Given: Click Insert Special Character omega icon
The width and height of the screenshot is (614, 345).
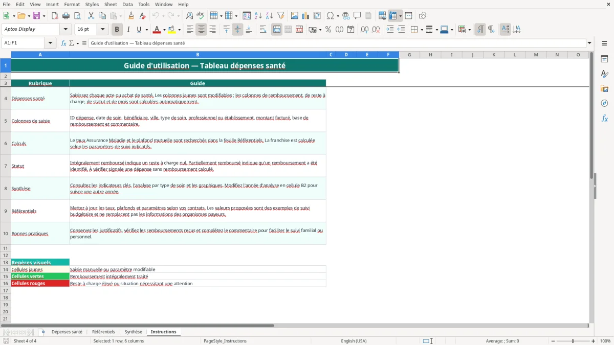Looking at the screenshot, I should [x=330, y=16].
